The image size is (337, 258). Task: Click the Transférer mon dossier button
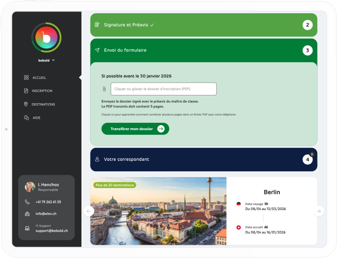pyautogui.click(x=135, y=129)
